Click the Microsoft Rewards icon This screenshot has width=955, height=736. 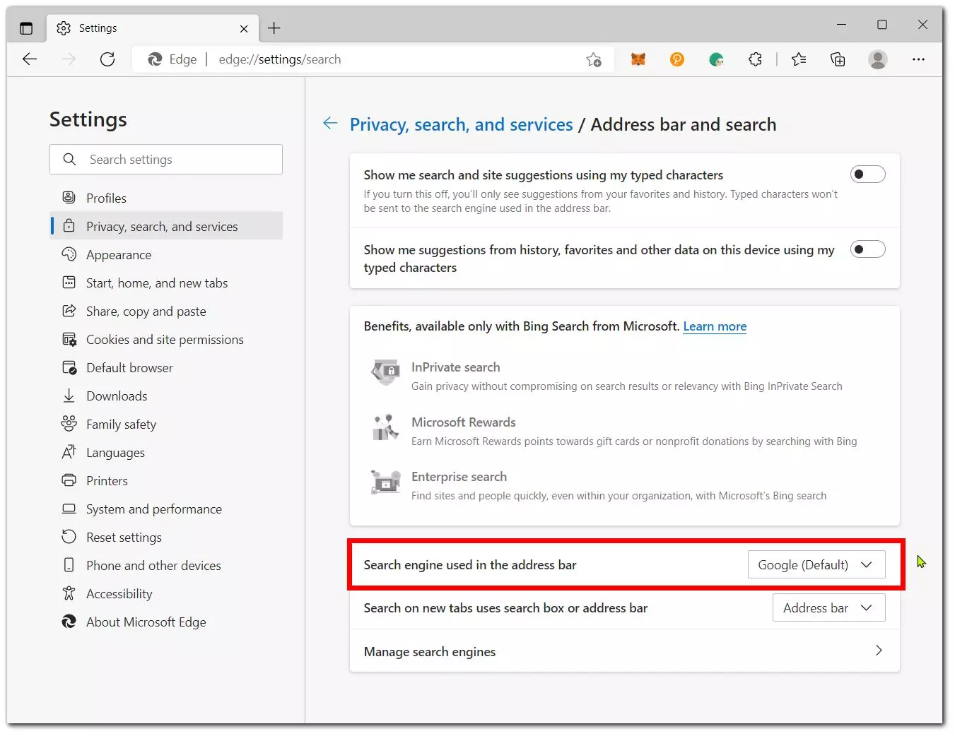[x=385, y=427]
